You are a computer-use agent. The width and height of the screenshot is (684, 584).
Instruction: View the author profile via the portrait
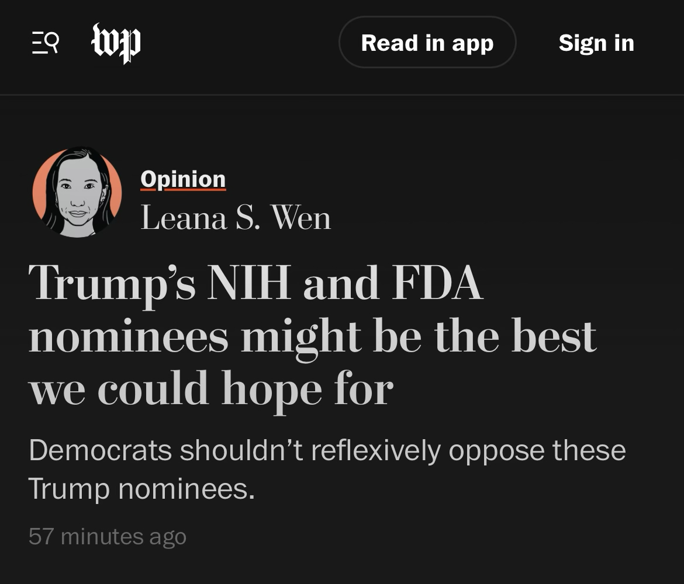click(x=77, y=193)
